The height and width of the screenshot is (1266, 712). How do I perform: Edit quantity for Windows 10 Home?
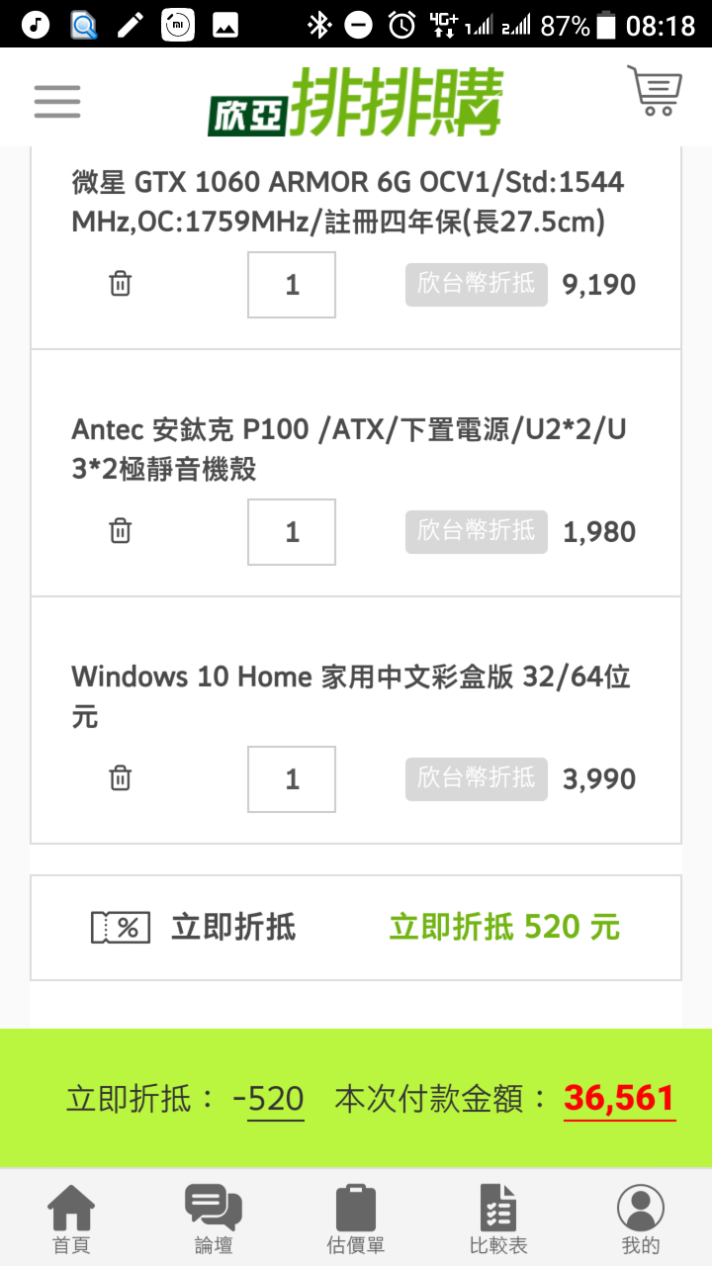(x=292, y=779)
